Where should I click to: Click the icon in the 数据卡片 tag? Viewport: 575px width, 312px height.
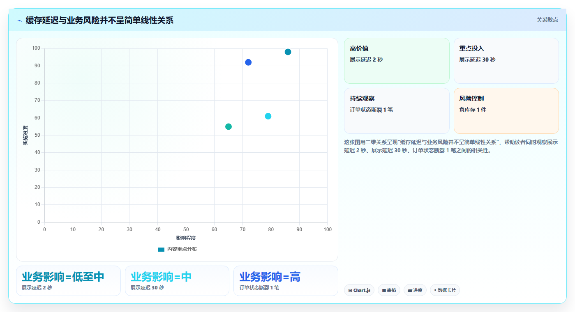[435, 290]
